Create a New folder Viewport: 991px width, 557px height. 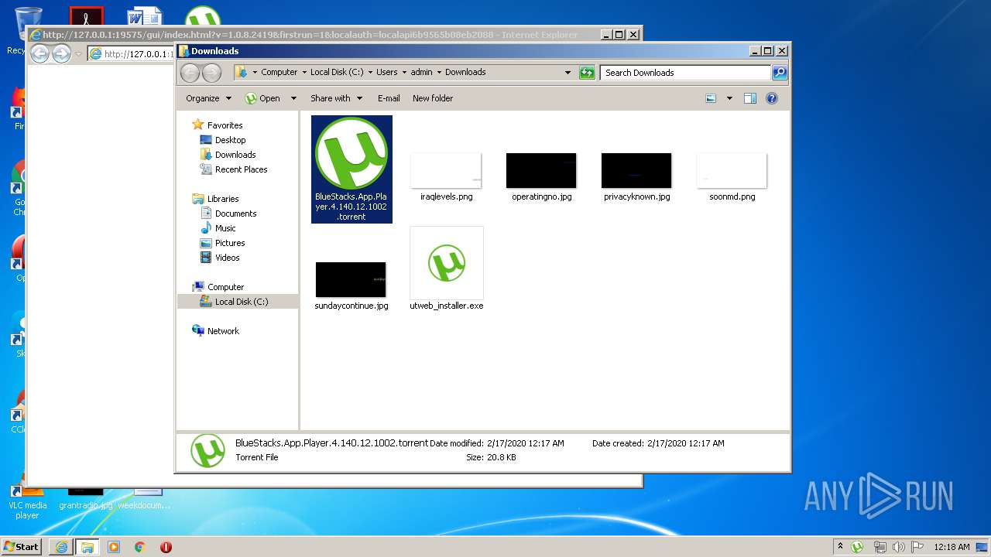point(433,98)
